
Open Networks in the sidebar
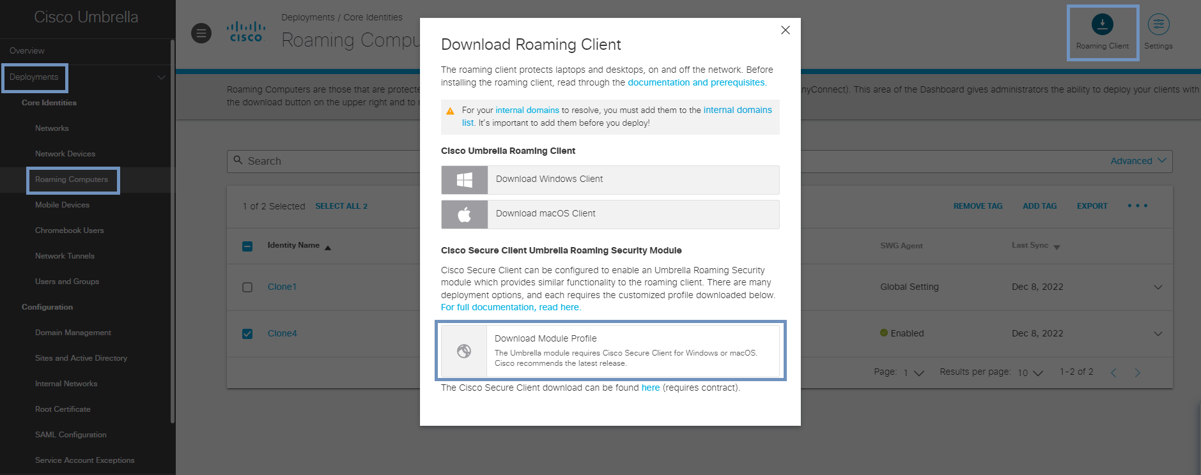click(52, 128)
